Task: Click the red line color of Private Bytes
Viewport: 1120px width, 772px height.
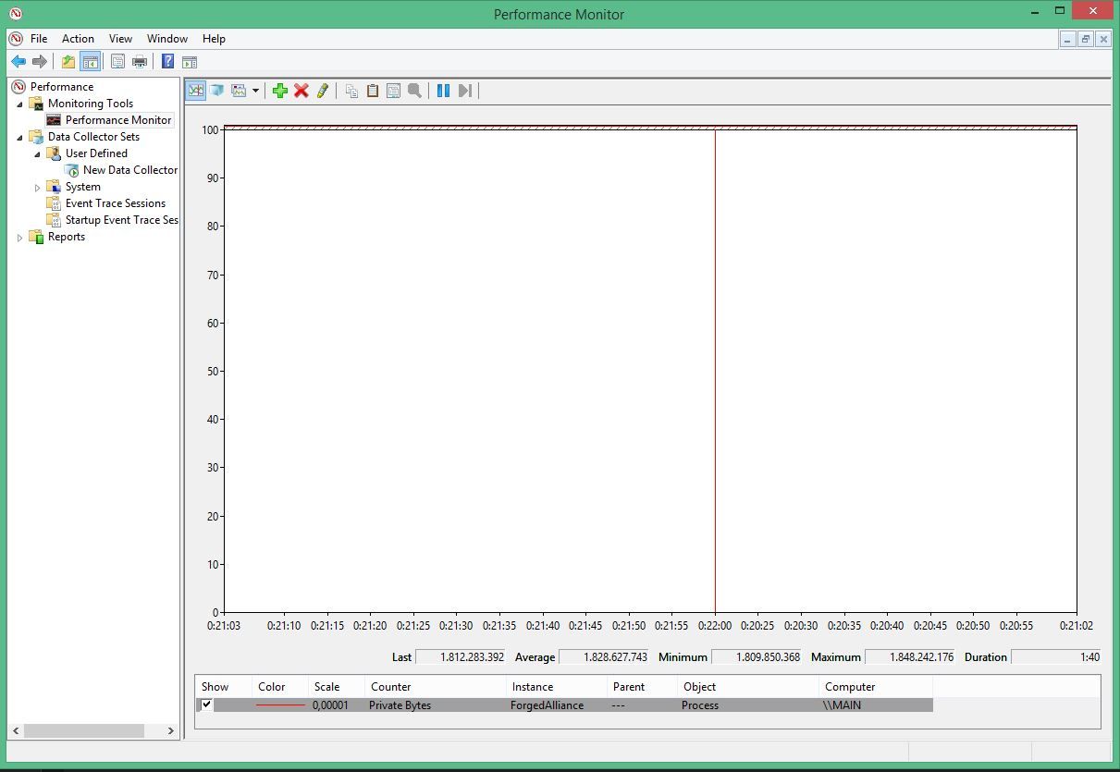Action: [x=280, y=705]
